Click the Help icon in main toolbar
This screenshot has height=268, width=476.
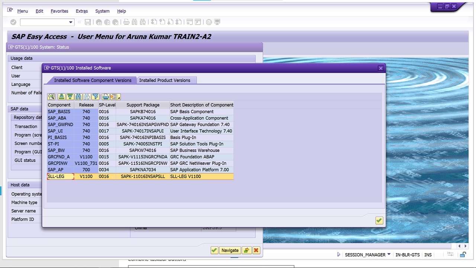[209, 22]
